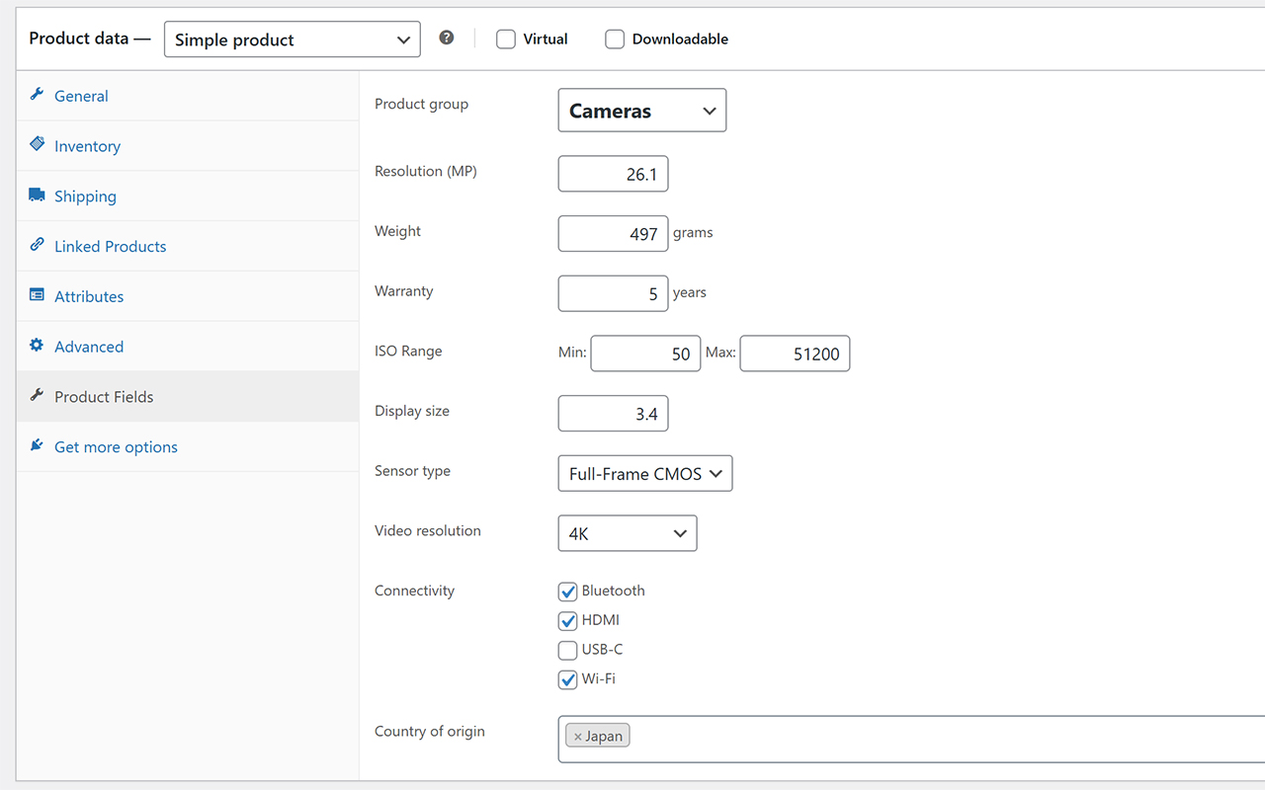Click the Attributes list icon
Screen dimensions: 1265x790
[38, 295]
